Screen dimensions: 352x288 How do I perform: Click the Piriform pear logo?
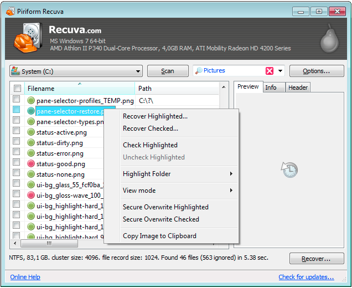329,38
